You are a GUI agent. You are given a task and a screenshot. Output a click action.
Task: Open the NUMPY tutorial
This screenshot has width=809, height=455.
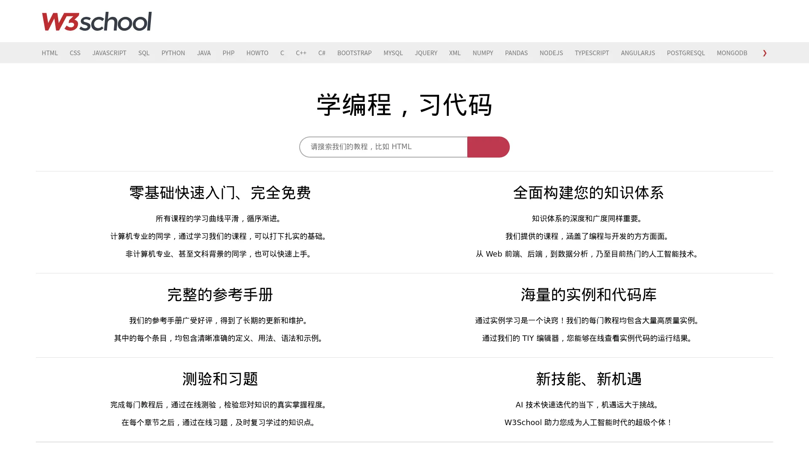(x=483, y=53)
